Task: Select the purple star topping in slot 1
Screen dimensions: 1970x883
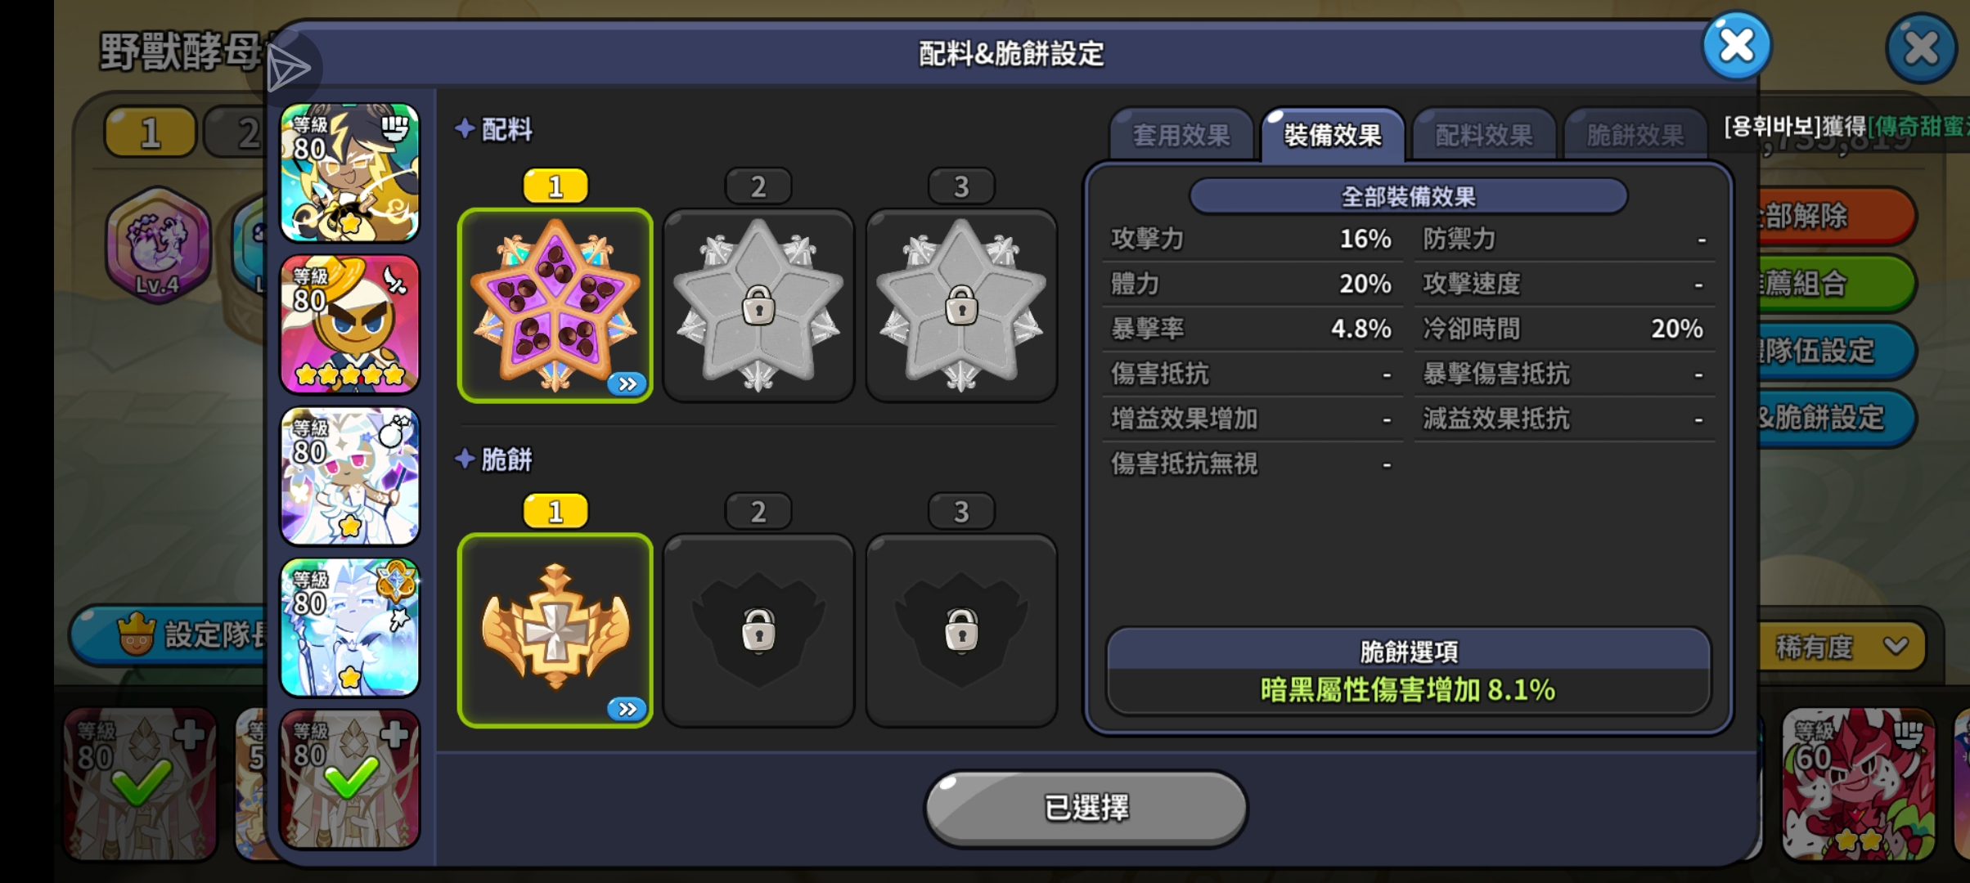Action: pyautogui.click(x=555, y=305)
